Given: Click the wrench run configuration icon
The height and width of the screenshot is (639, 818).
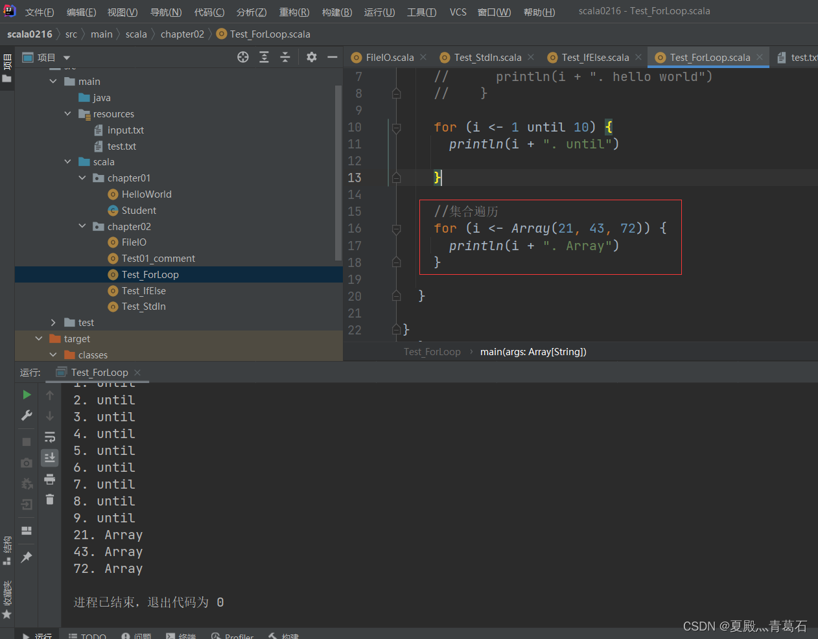Looking at the screenshot, I should point(27,415).
